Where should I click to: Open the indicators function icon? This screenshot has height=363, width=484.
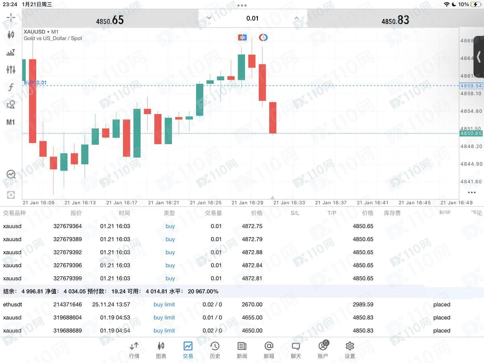coord(11,87)
